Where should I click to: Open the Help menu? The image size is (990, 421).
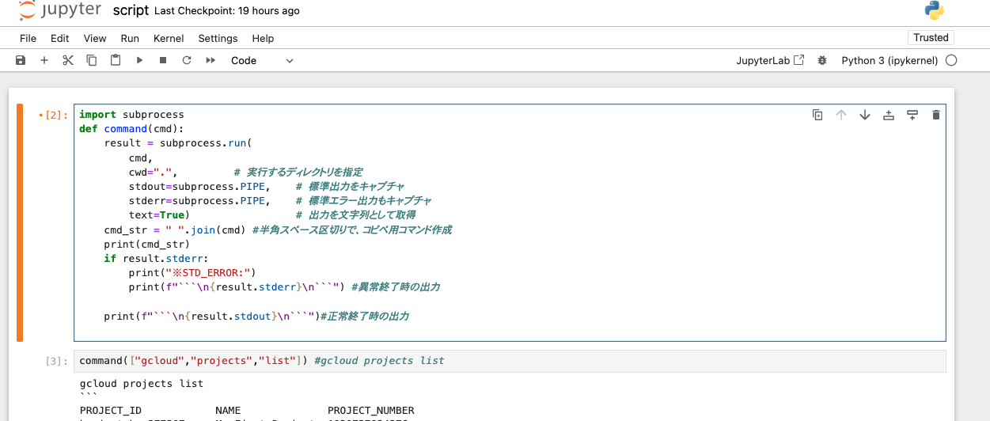coord(263,38)
